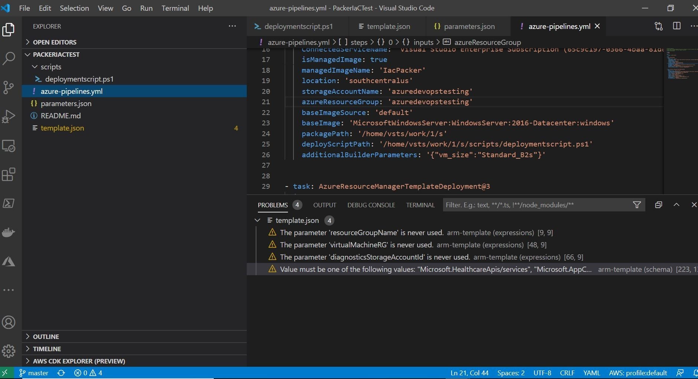Open the Terminal menu
698x379 pixels.
(175, 8)
